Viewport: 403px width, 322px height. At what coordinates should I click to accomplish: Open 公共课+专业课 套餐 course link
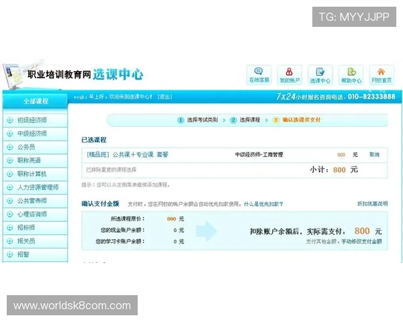pos(128,154)
